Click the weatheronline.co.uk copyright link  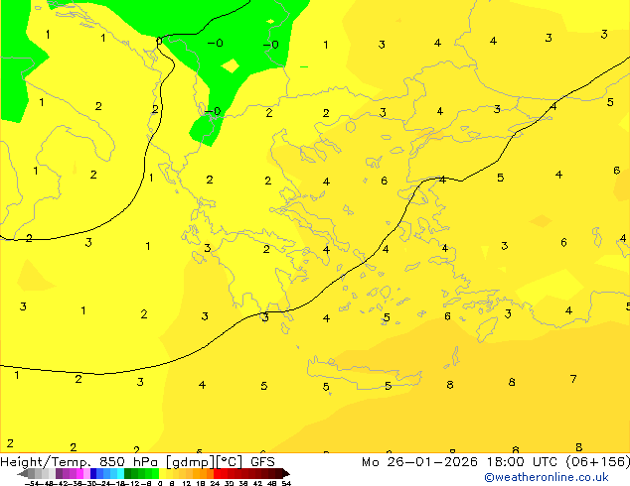click(547, 477)
